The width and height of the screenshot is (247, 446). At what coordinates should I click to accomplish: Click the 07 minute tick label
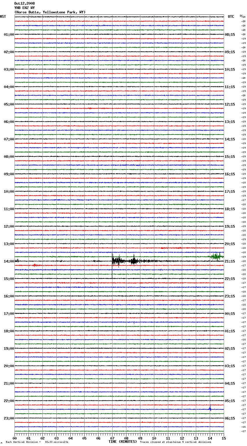click(112, 438)
